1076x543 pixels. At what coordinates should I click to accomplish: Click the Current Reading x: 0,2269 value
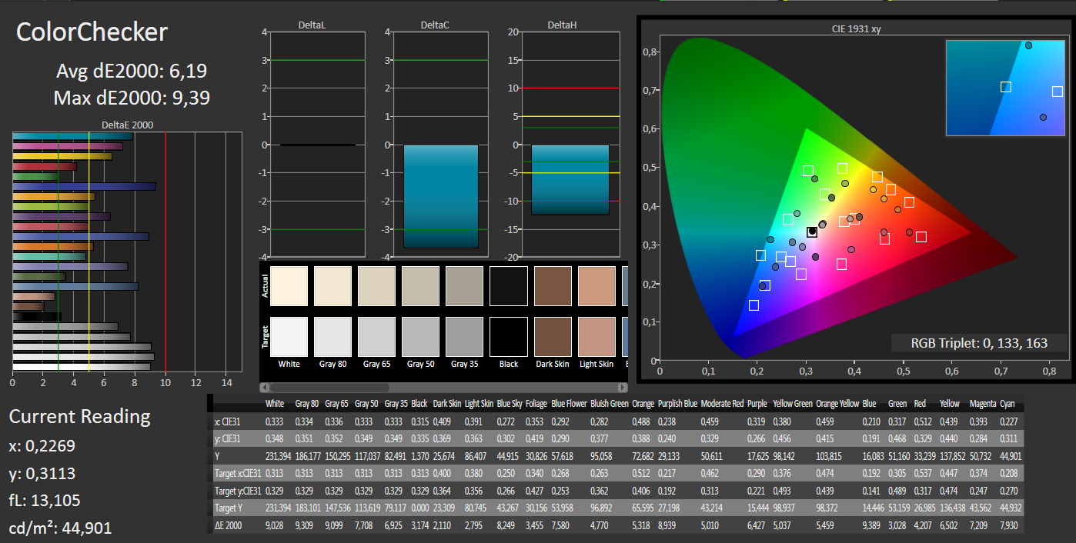pyautogui.click(x=42, y=446)
